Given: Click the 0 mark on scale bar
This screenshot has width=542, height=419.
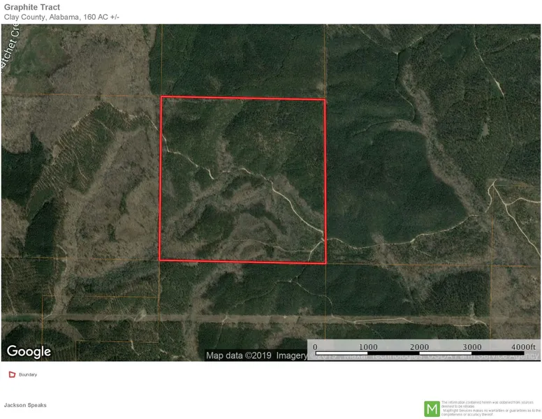Looking at the screenshot, I should point(315,347).
